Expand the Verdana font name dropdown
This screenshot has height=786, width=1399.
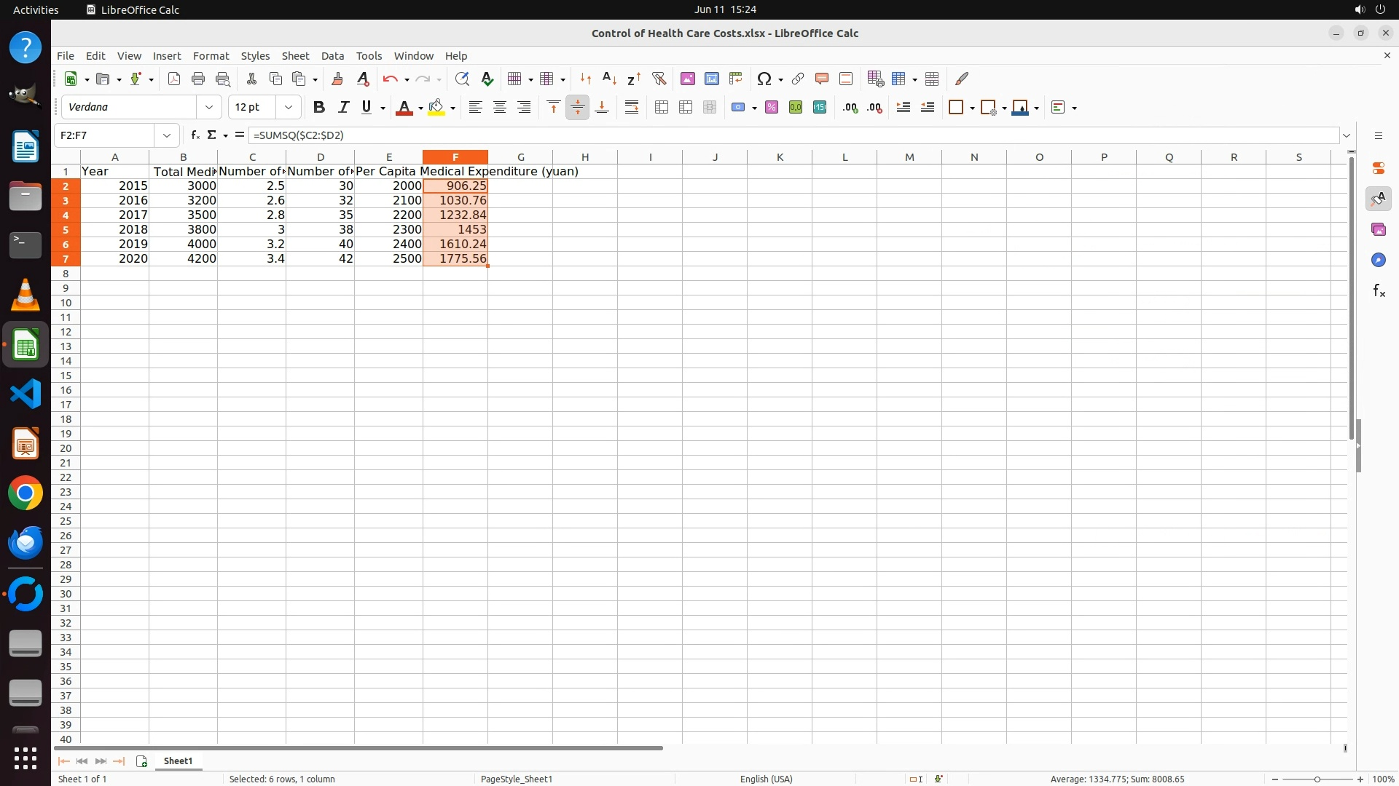[209, 107]
